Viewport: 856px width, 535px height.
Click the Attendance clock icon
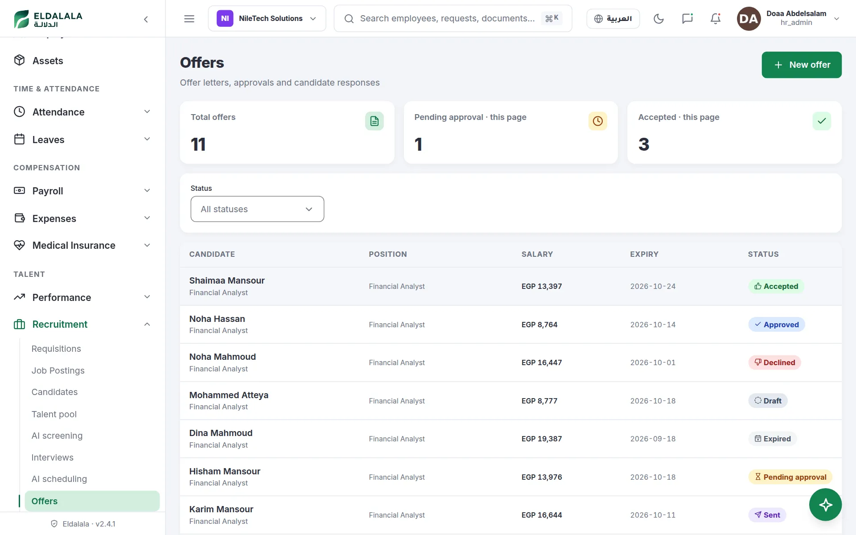[19, 111]
